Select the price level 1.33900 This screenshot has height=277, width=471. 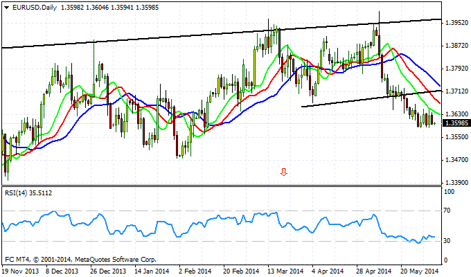[456, 183]
